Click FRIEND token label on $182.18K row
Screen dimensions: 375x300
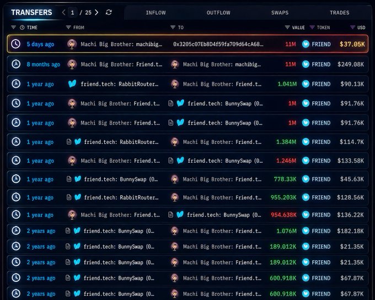pos(321,231)
